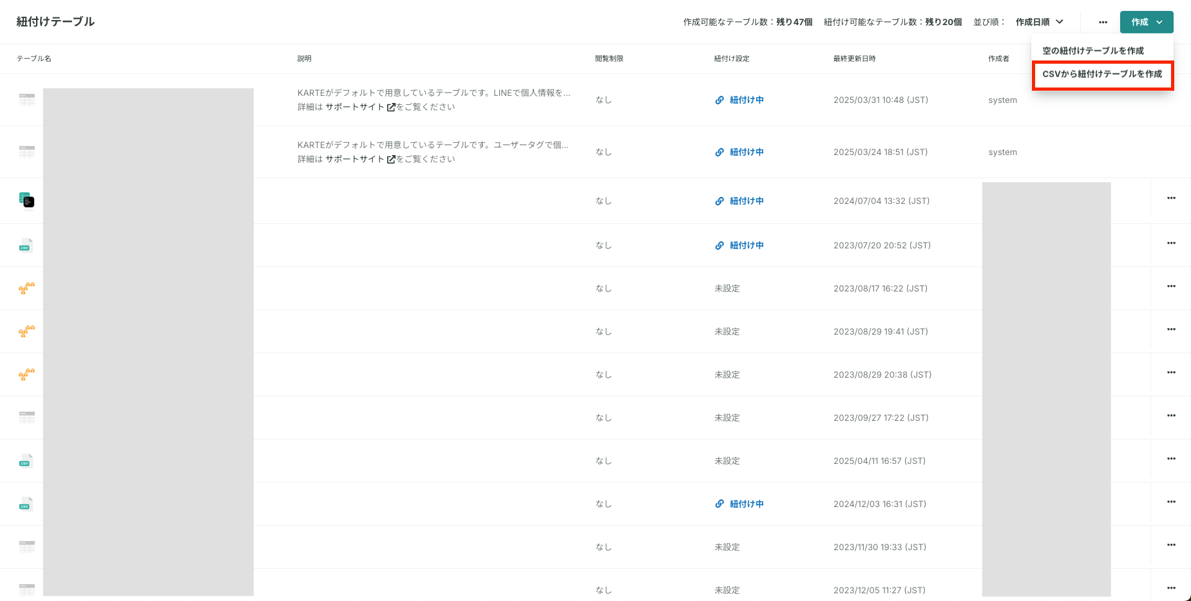This screenshot has height=601, width=1191.
Task: Click the header ellipsis icon next to 作成 button
Action: tap(1103, 22)
